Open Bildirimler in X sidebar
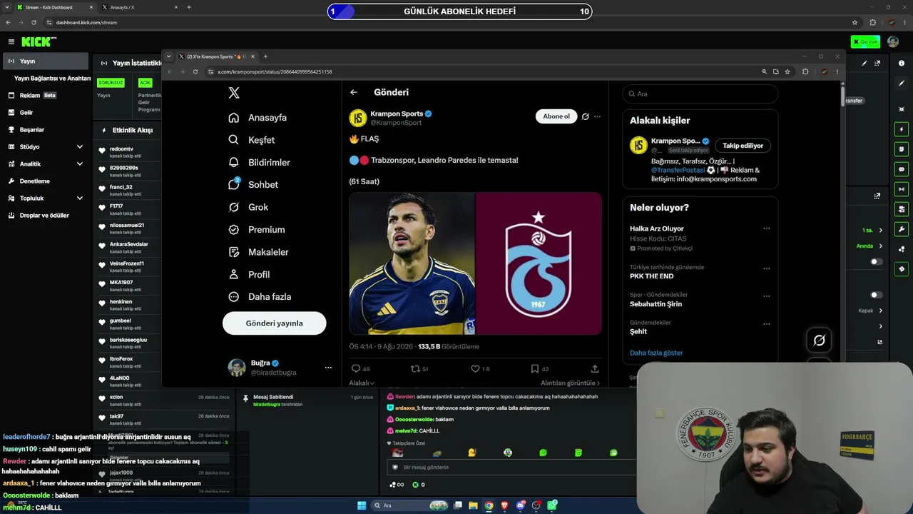This screenshot has width=913, height=514. click(x=259, y=163)
